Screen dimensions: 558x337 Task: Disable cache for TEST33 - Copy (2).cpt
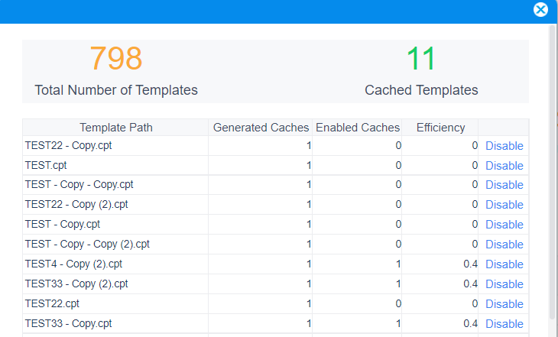point(504,284)
